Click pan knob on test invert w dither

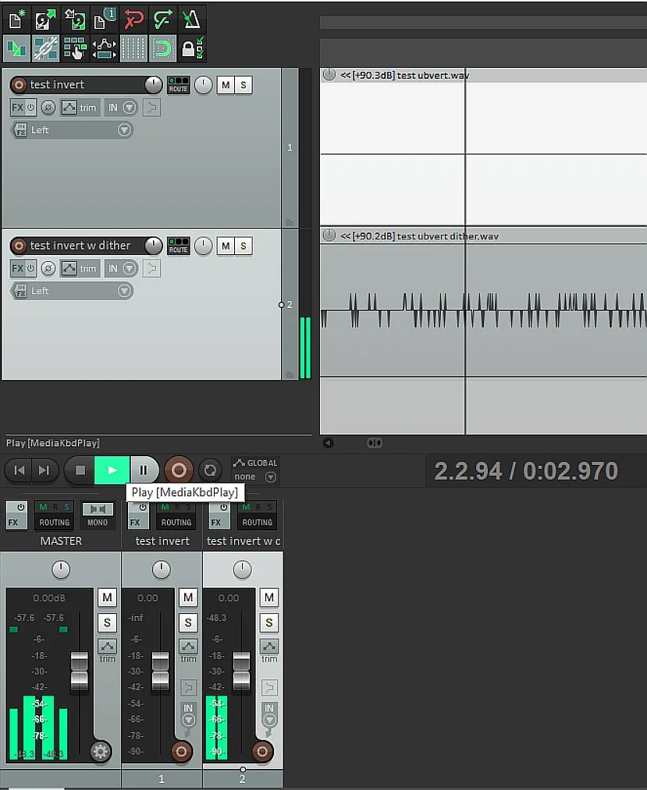203,246
